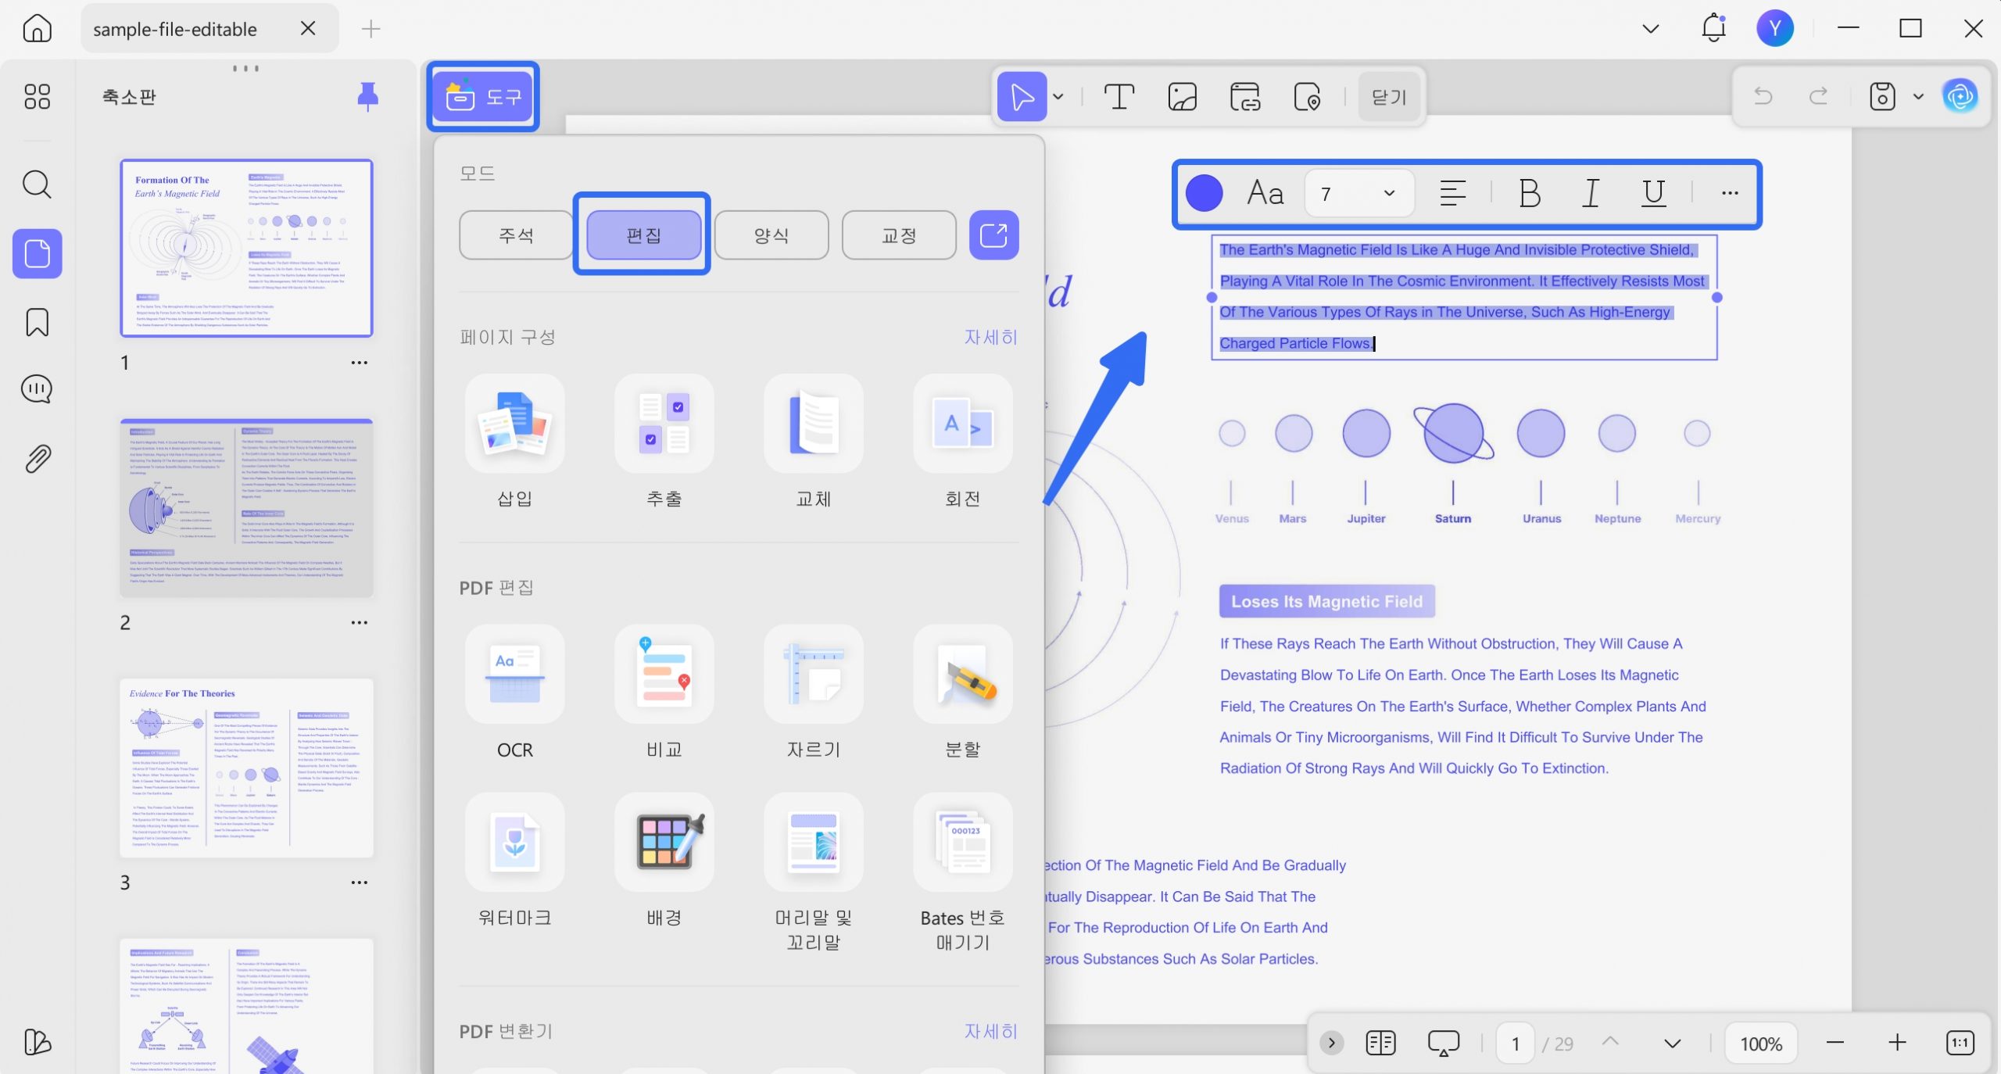
Task: Click the save document icon
Action: click(x=1882, y=96)
